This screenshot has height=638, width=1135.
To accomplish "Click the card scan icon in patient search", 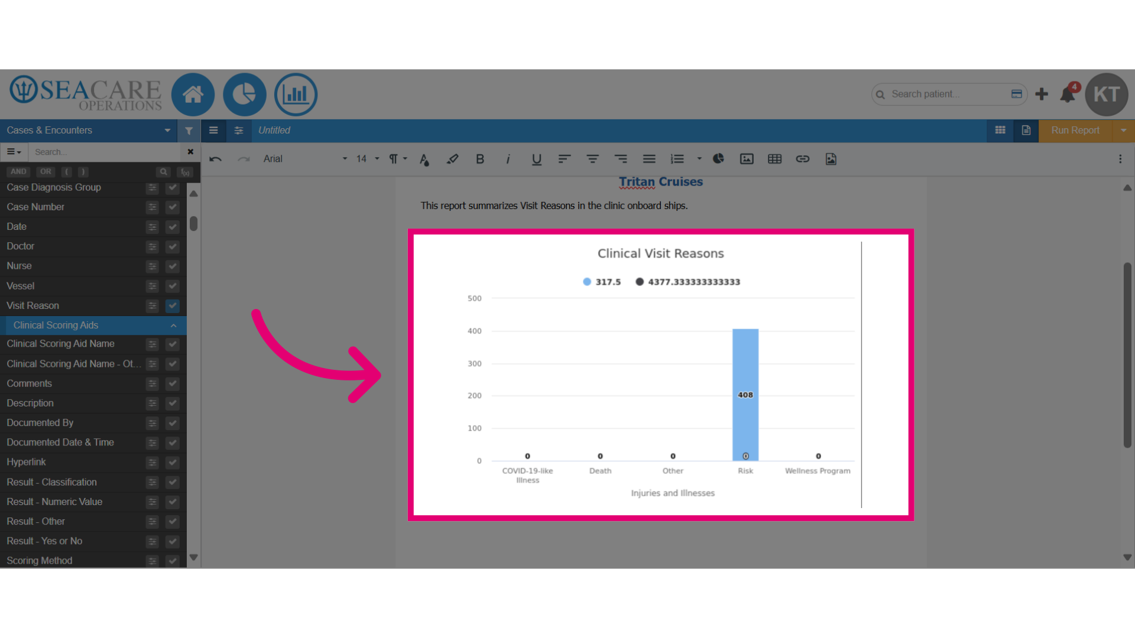I will [x=1017, y=94].
